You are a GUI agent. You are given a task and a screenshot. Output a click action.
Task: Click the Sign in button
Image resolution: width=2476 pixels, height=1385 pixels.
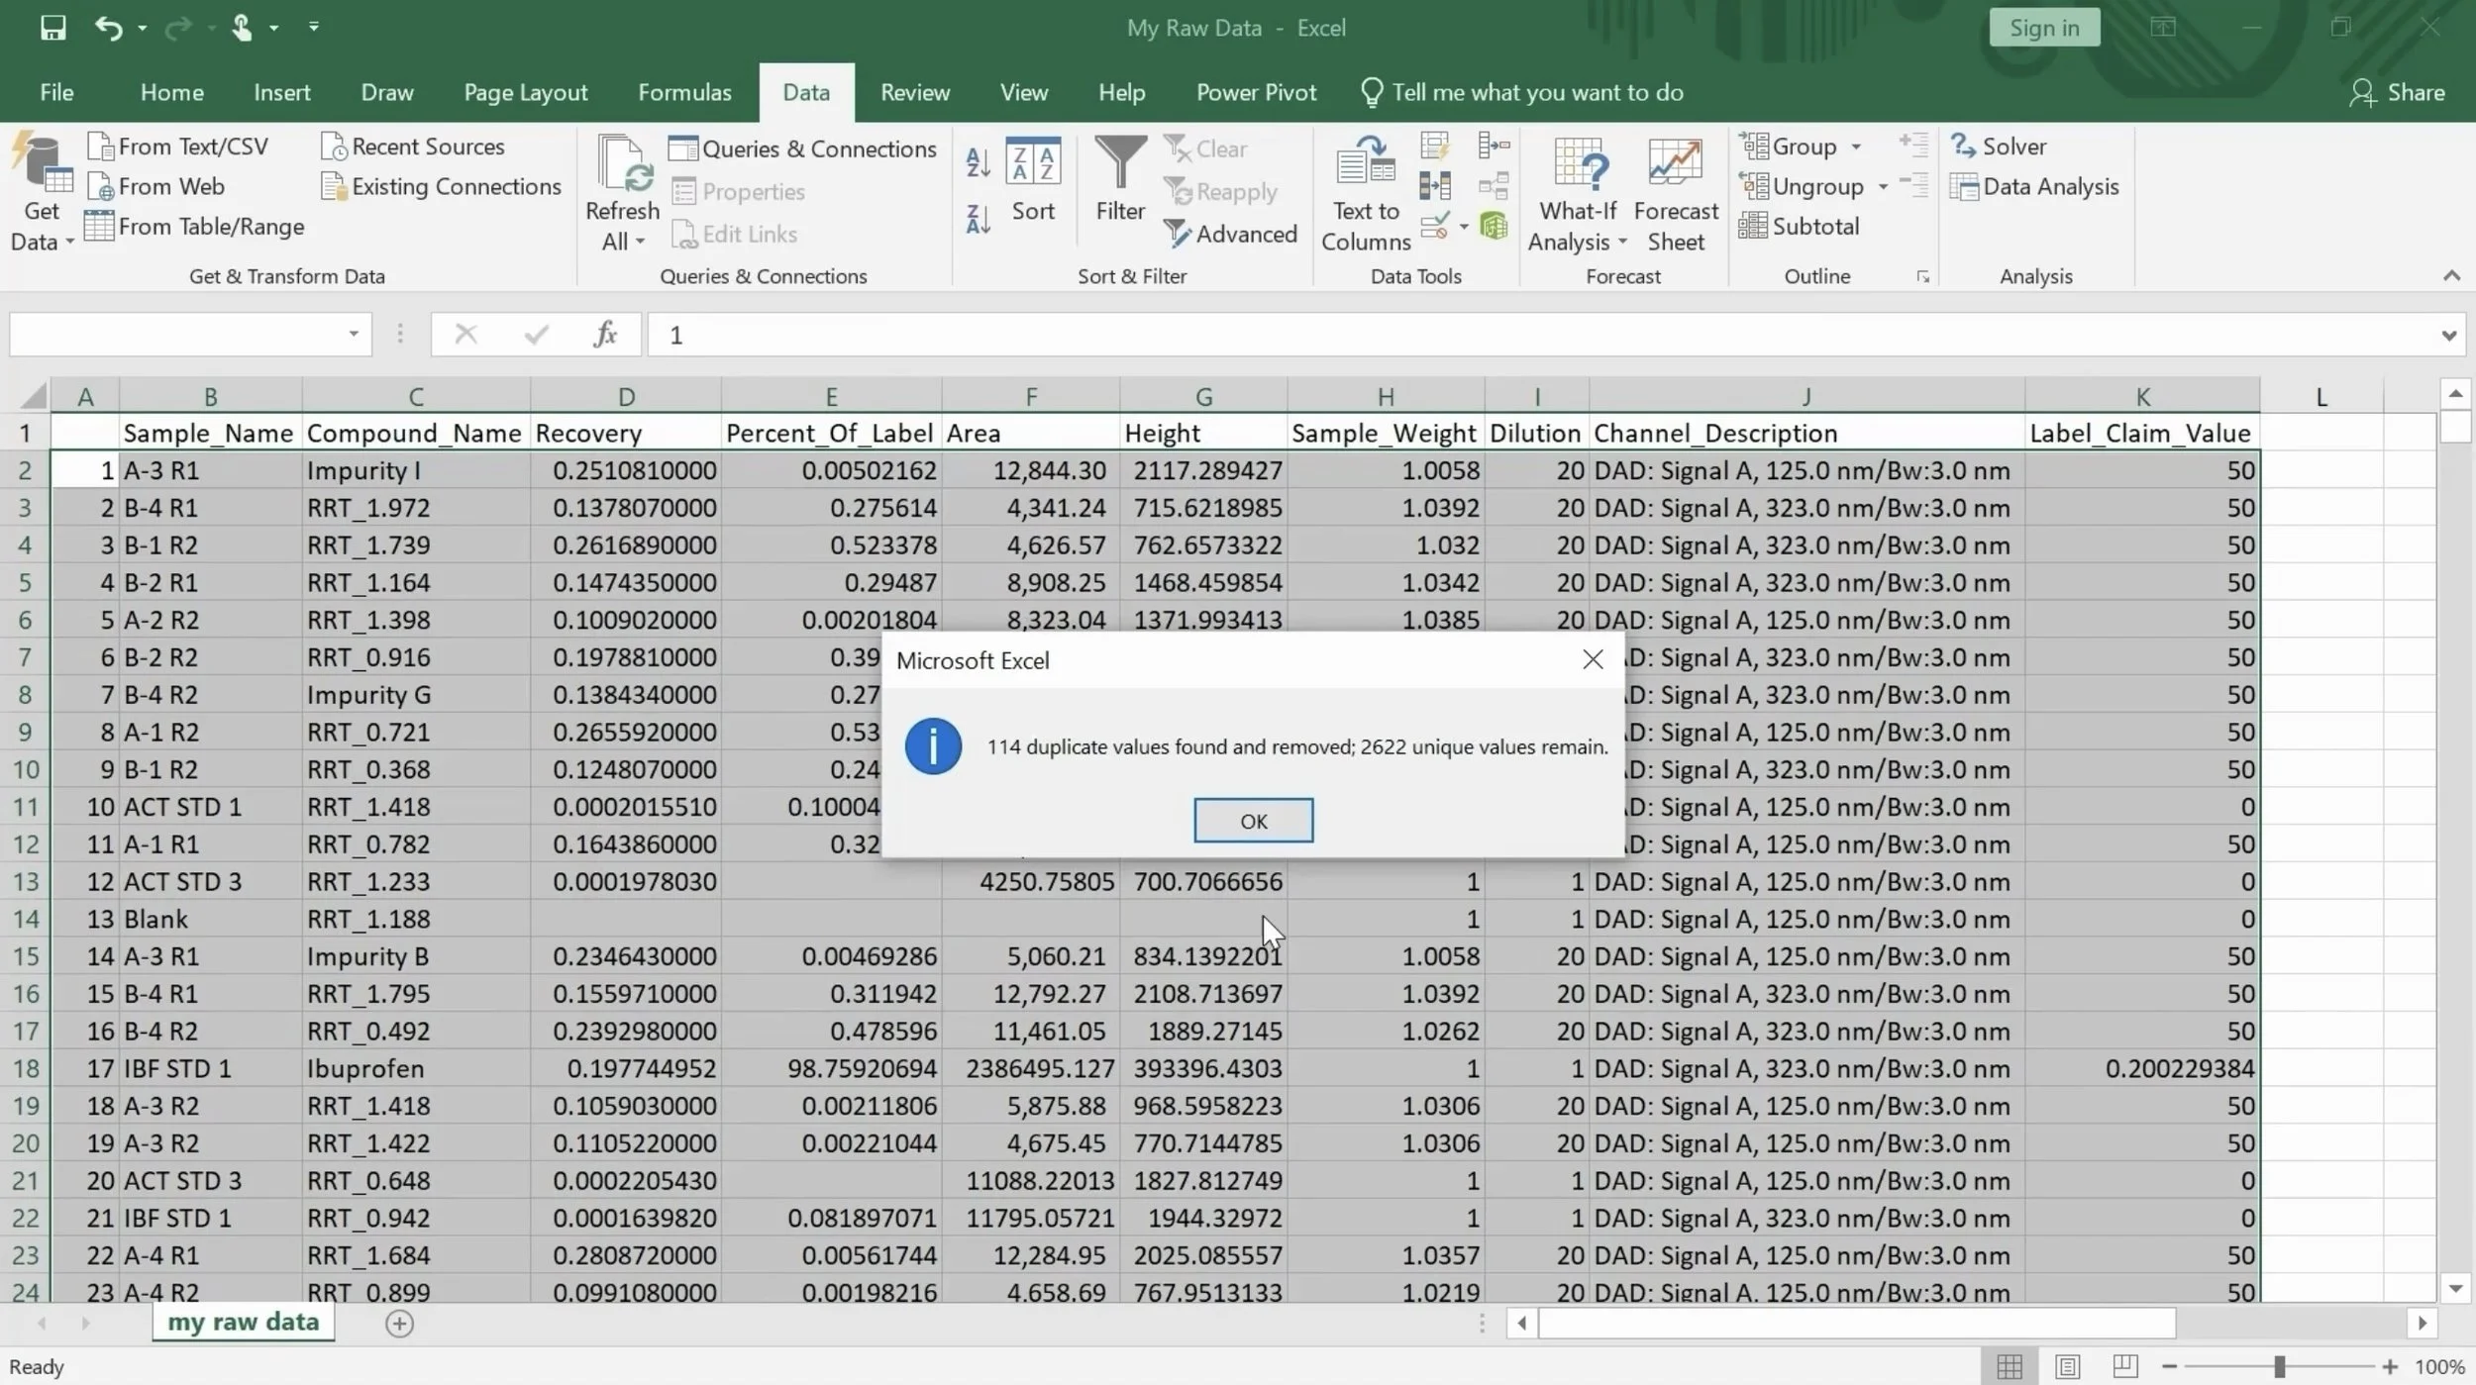(x=2044, y=28)
